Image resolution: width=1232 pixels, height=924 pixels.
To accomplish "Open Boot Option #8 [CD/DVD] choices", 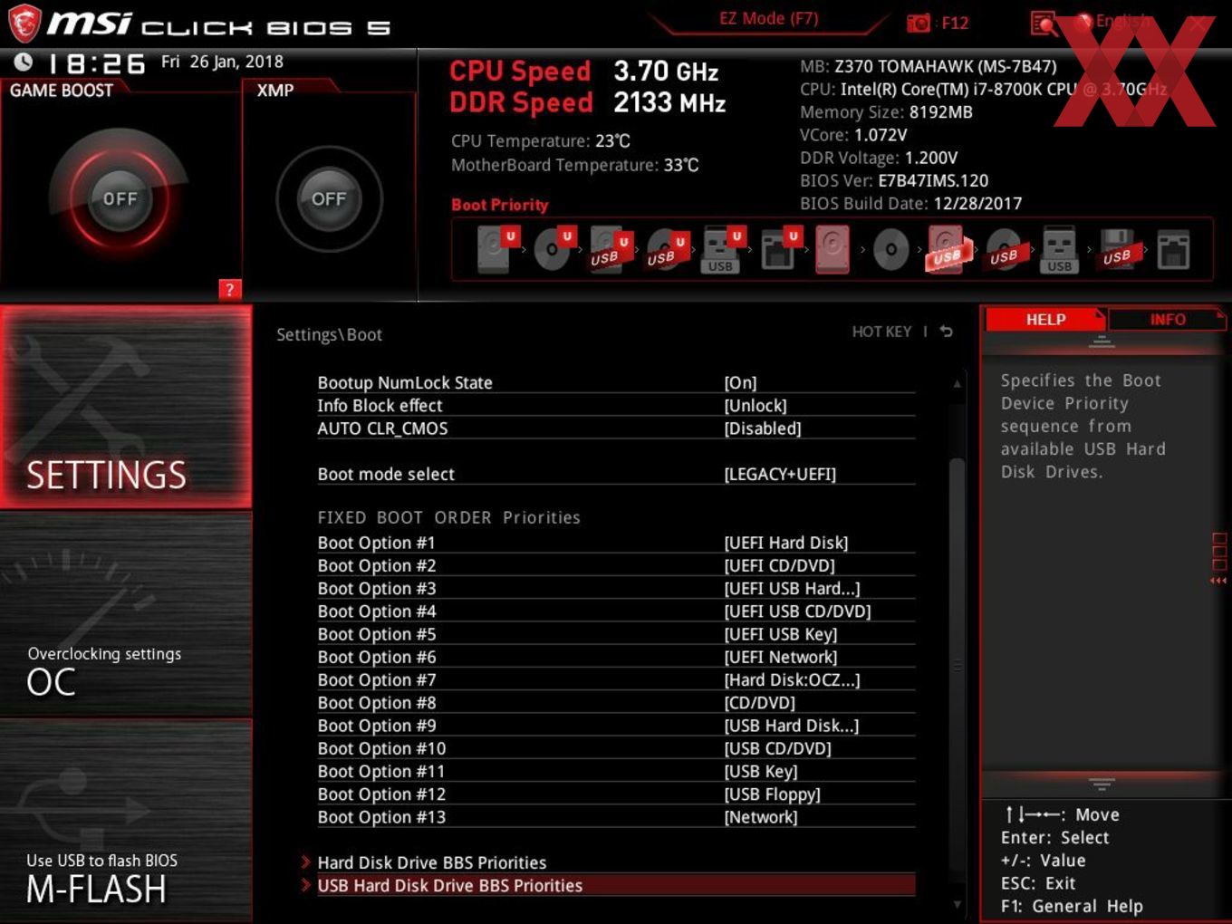I will [x=759, y=702].
